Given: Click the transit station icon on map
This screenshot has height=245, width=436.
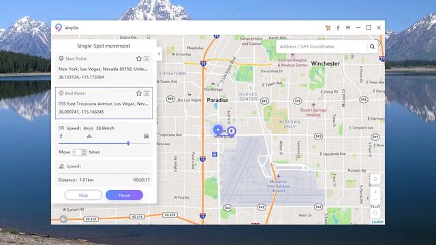Looking at the screenshot, I should 215,154.
